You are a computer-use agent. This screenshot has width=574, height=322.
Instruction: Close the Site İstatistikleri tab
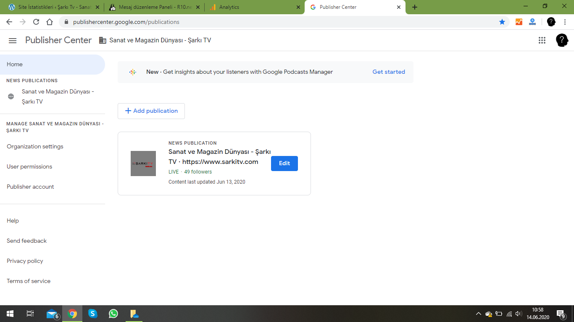[x=97, y=7]
